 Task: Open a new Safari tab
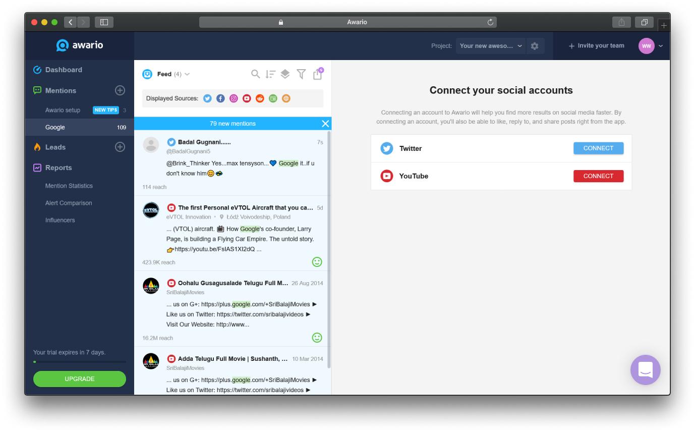coord(664,25)
